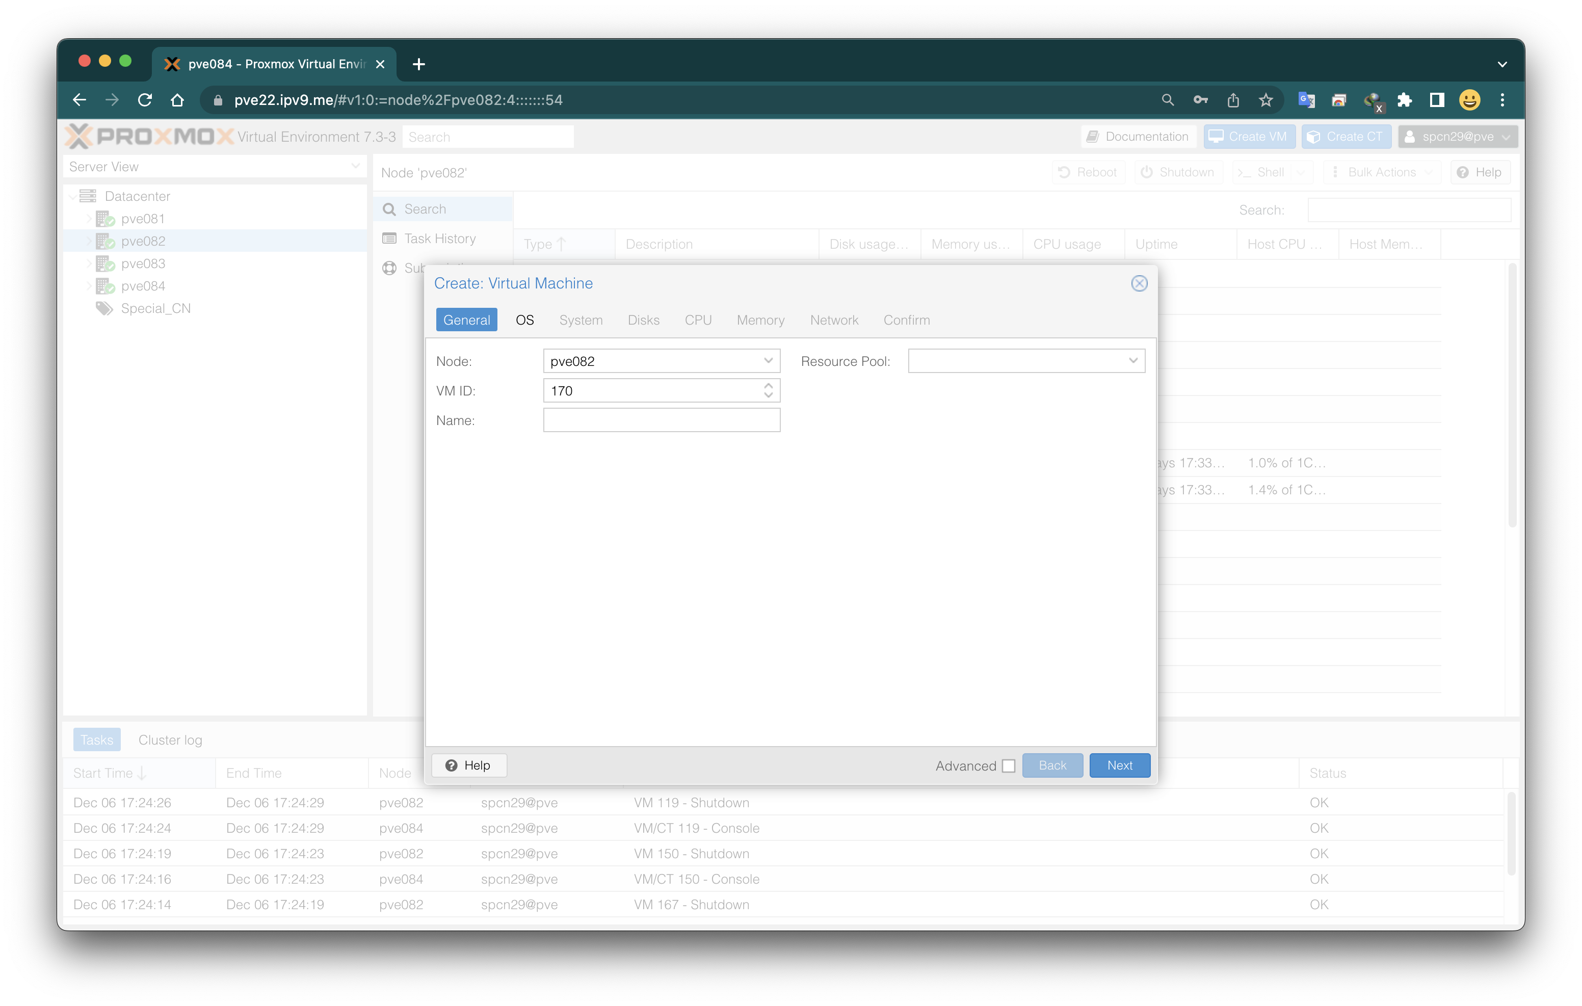This screenshot has width=1582, height=1006.
Task: Increase VM ID using the up stepper
Action: pos(768,386)
